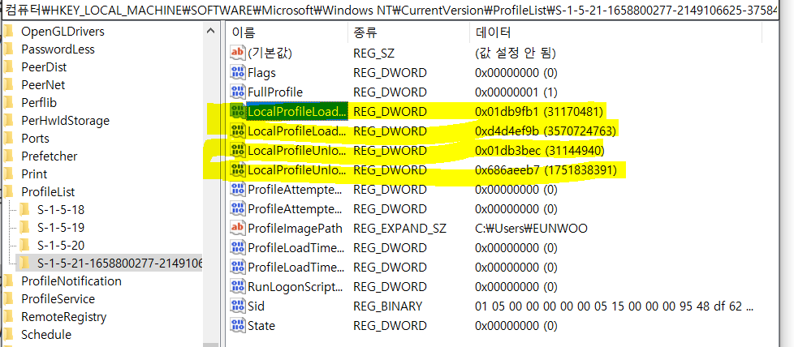The width and height of the screenshot is (794, 347).
Task: Click the FullProfile DWORD icon
Action: (238, 92)
